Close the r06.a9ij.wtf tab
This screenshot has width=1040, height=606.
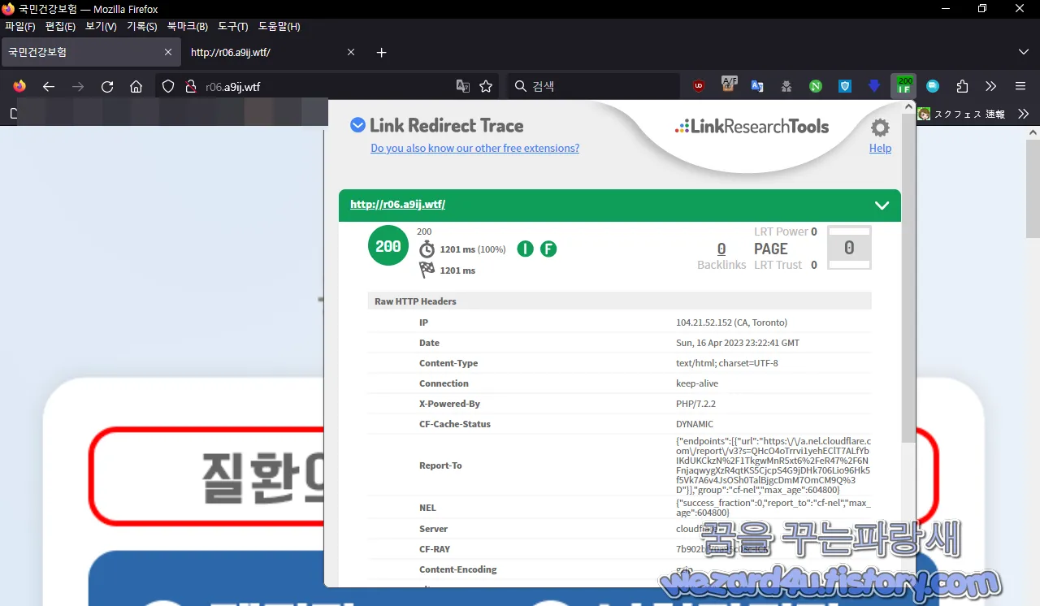pos(351,52)
